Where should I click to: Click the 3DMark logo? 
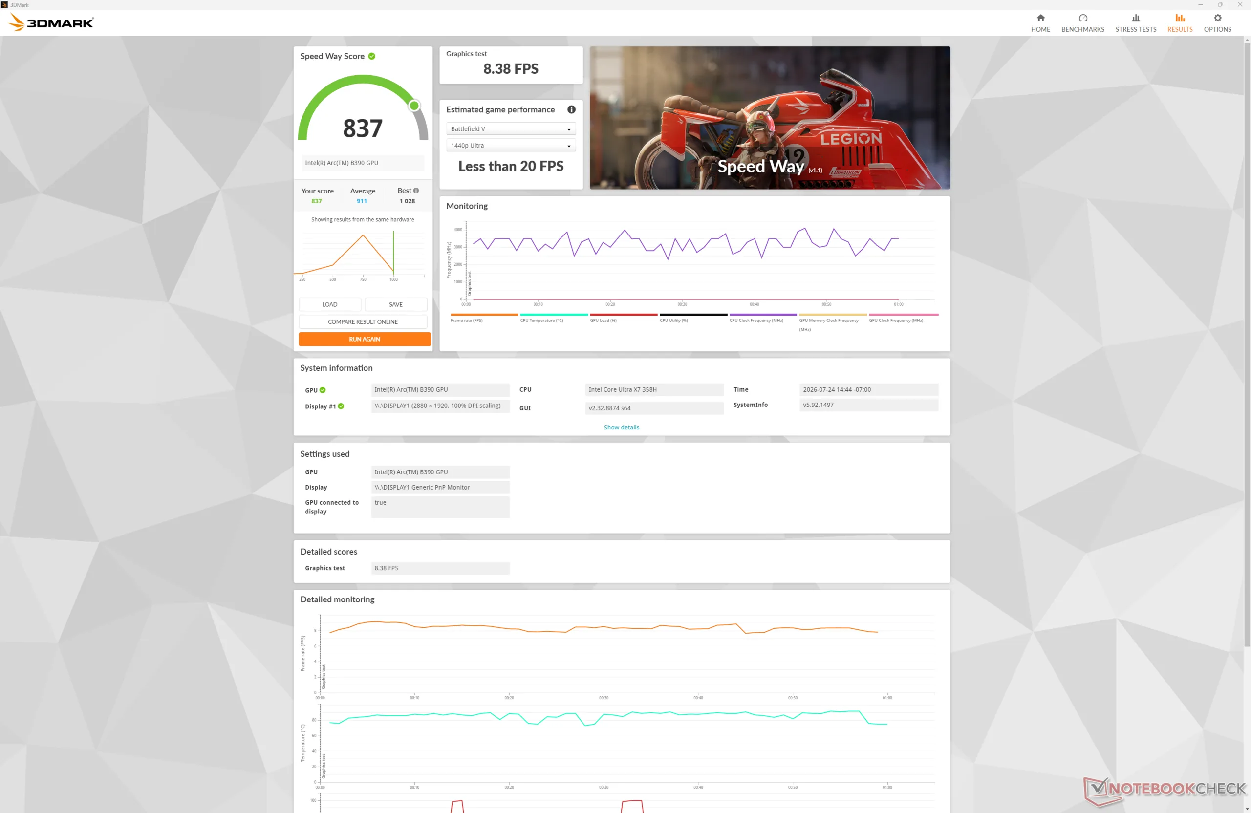click(51, 22)
